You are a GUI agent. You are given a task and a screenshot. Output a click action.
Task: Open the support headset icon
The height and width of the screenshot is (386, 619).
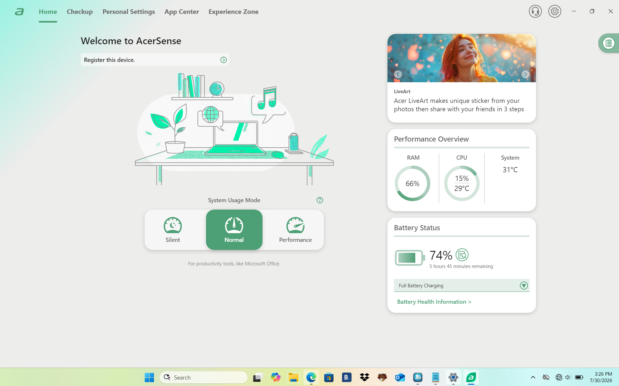pyautogui.click(x=535, y=11)
